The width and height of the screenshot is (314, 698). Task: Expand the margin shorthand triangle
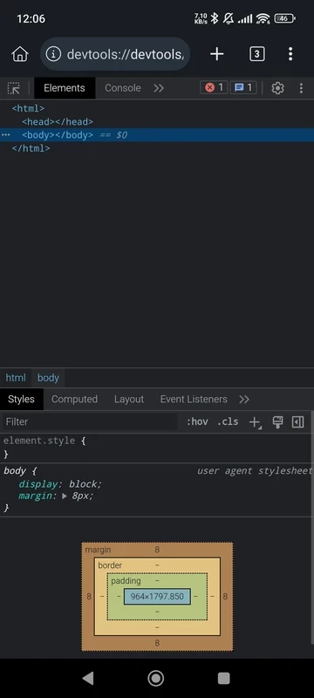click(64, 496)
